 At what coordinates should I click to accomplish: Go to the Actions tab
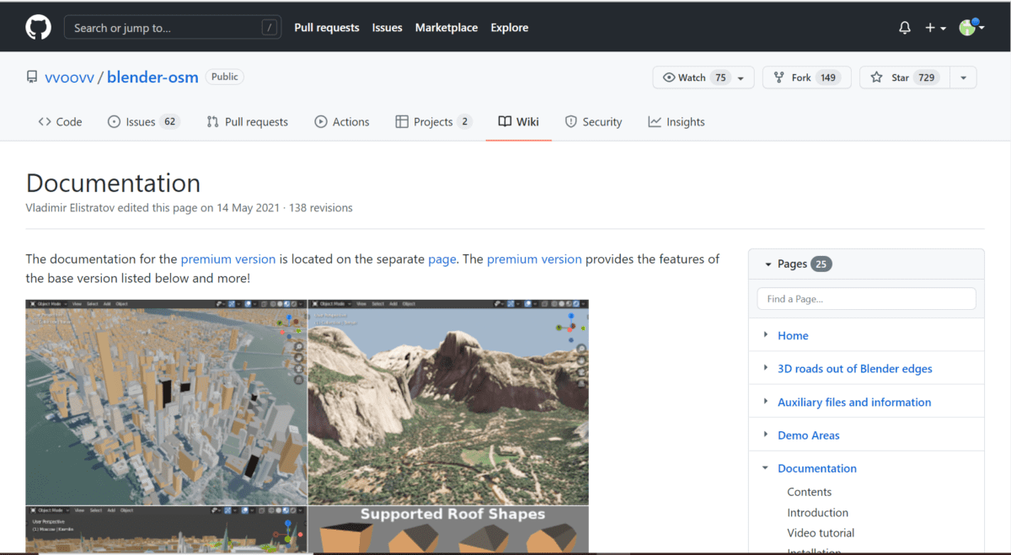click(342, 122)
